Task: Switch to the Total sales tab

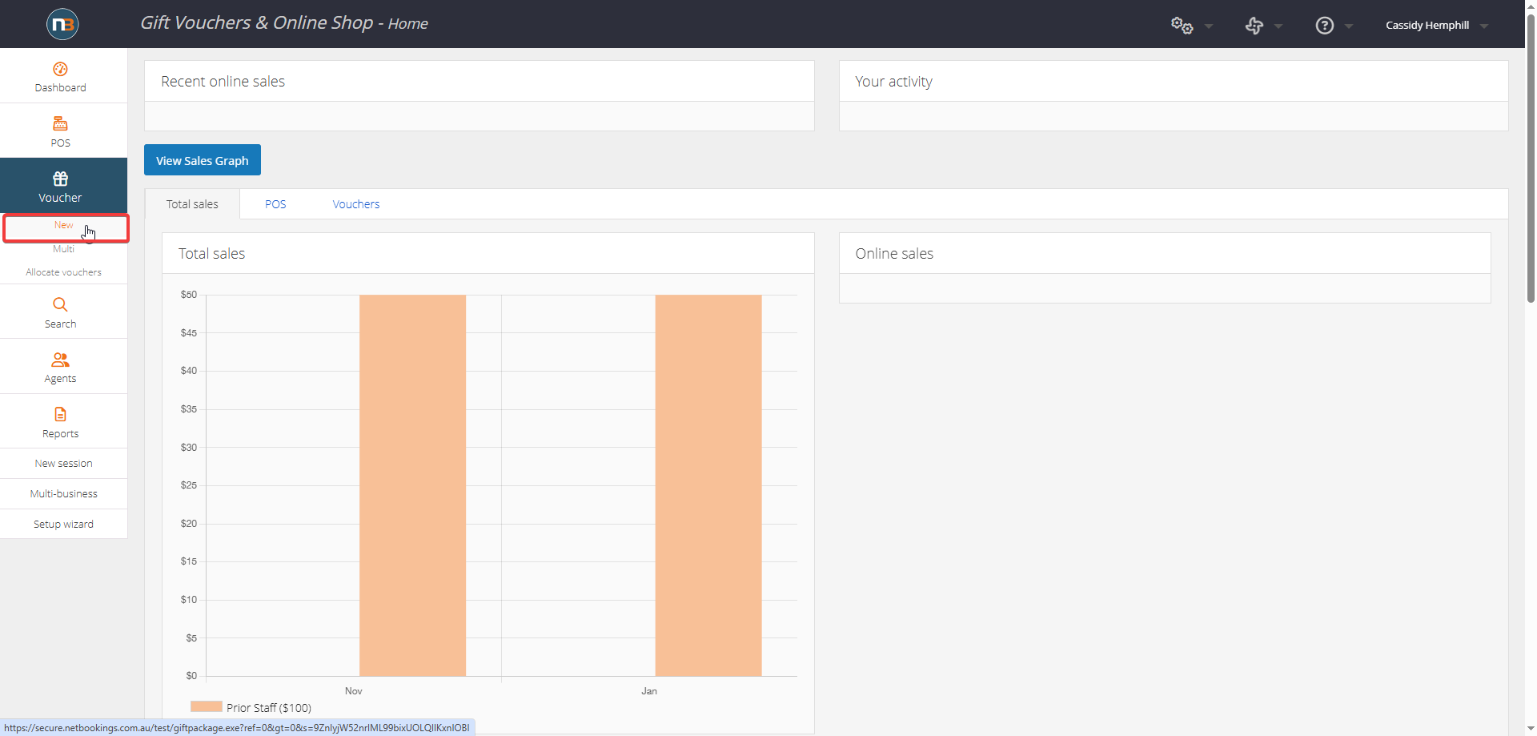Action: (192, 204)
